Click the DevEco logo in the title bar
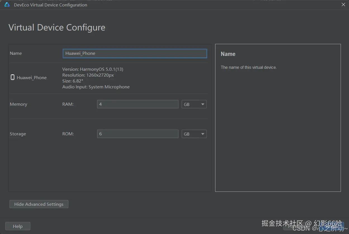Viewport: 349px width, 234px height. 7,5
